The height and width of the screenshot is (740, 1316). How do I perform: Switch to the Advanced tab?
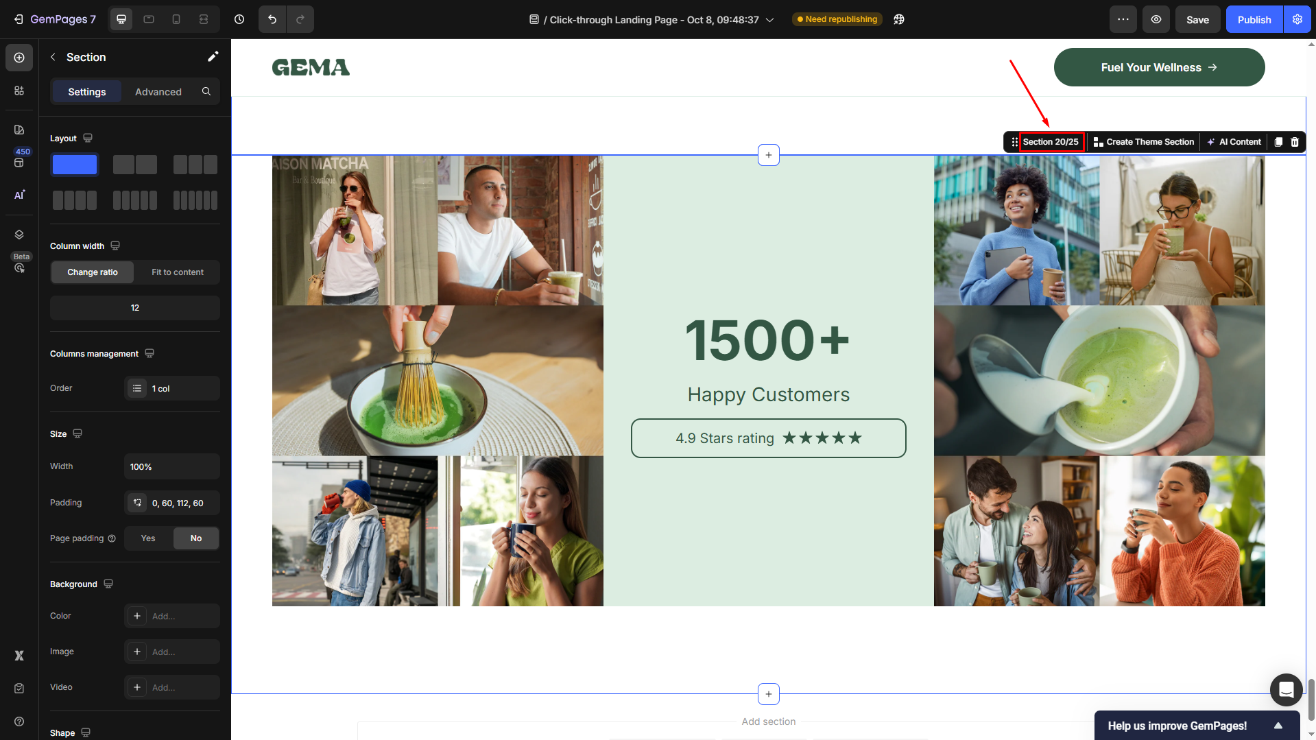click(x=158, y=92)
